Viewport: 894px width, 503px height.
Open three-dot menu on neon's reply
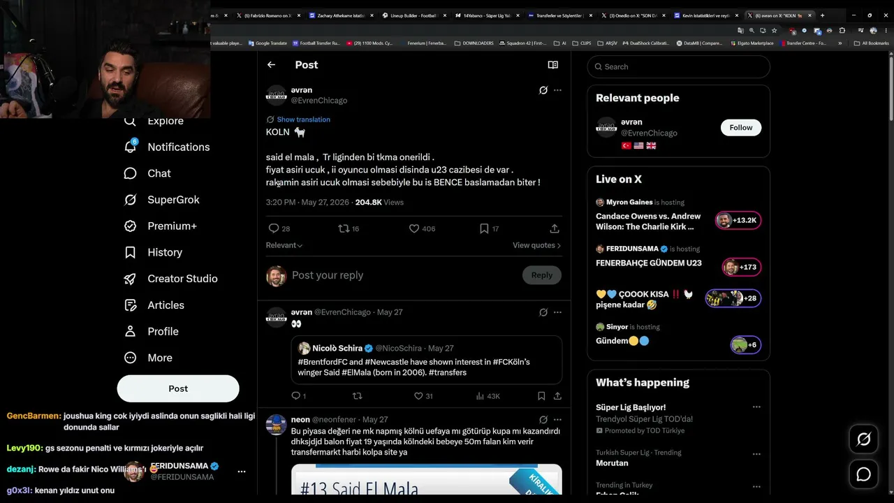[557, 420]
